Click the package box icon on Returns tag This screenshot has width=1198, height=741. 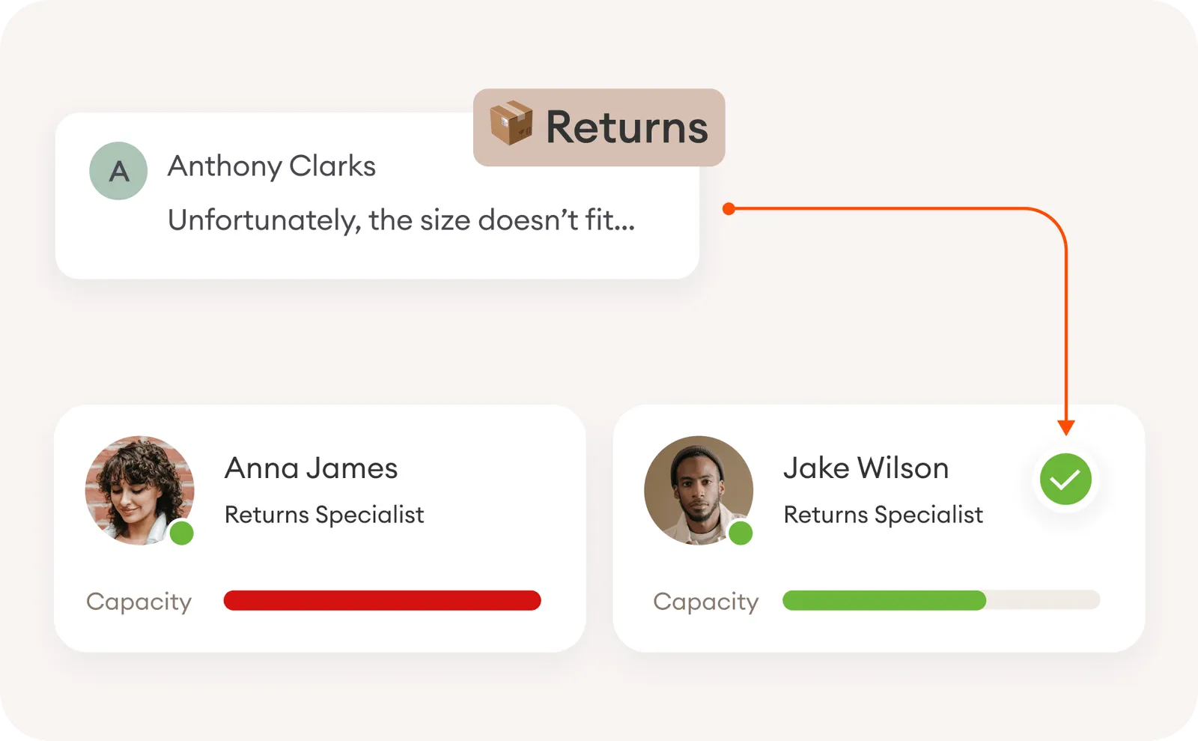(511, 124)
